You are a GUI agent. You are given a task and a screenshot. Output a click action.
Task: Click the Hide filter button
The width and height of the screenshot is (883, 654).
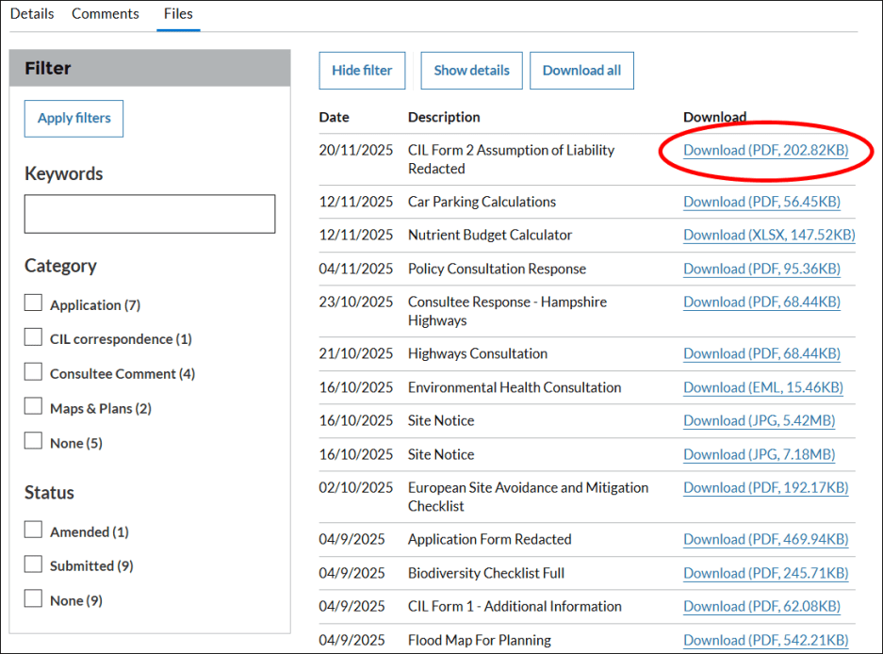[362, 71]
